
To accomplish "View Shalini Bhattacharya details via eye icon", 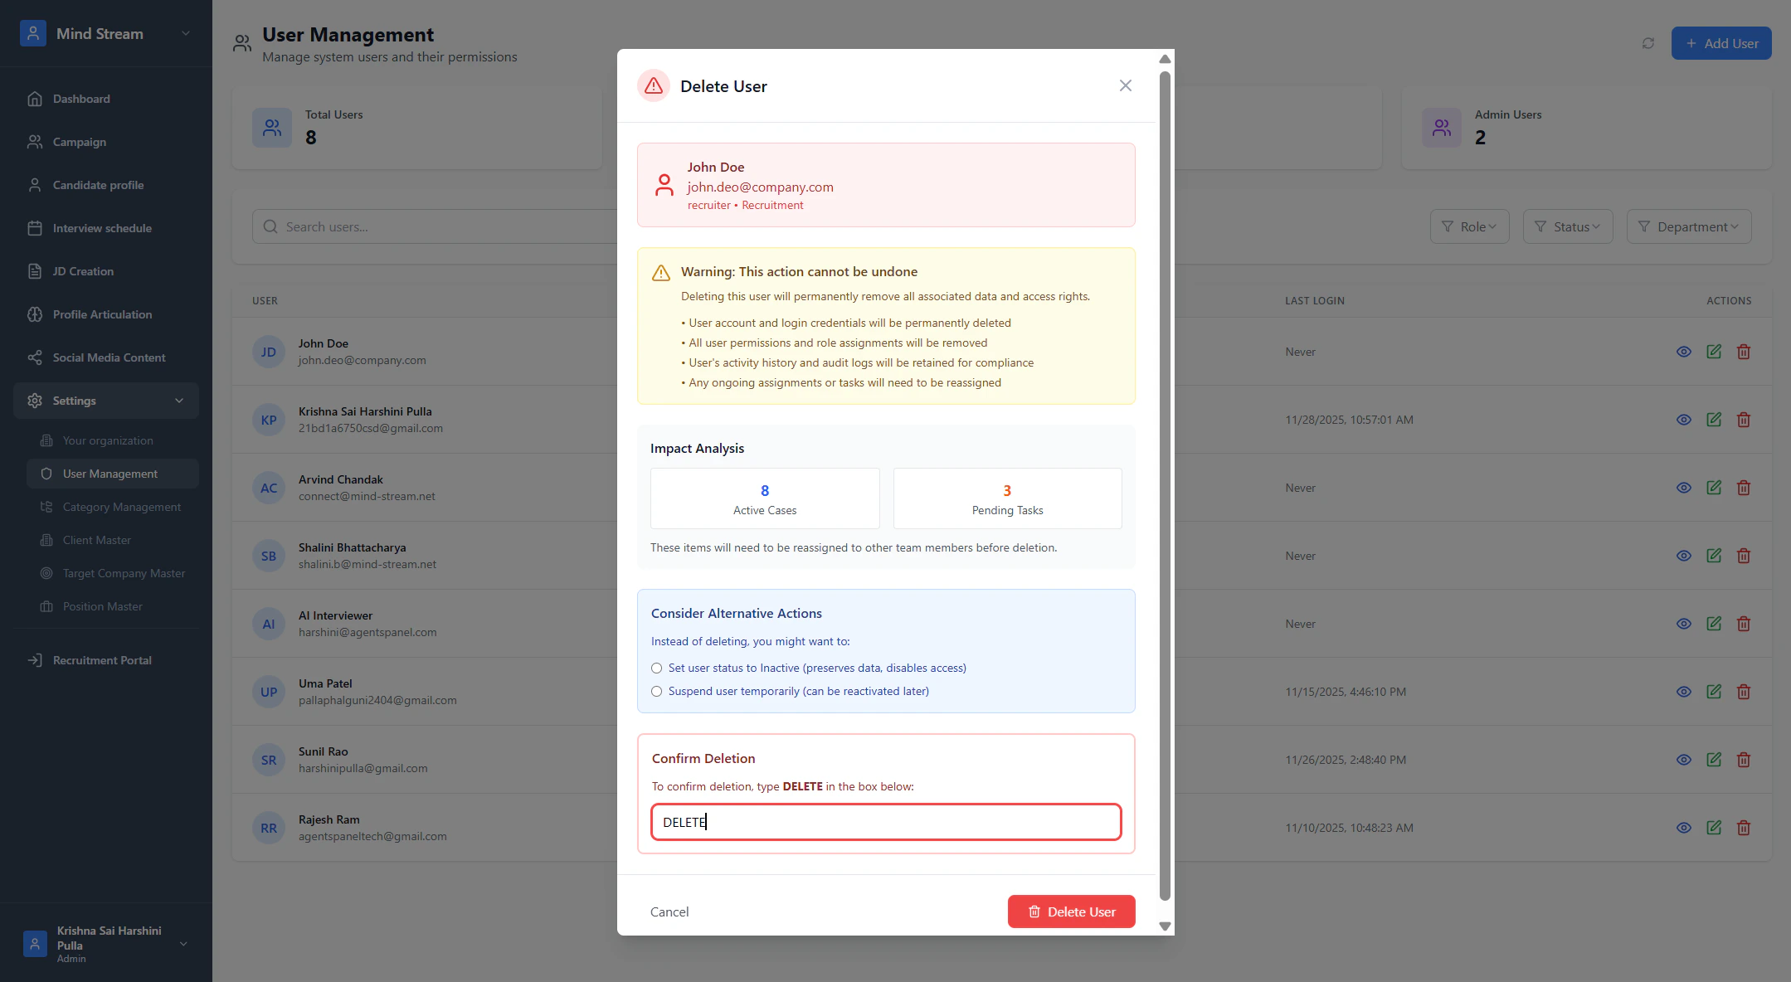I will (1684, 556).
